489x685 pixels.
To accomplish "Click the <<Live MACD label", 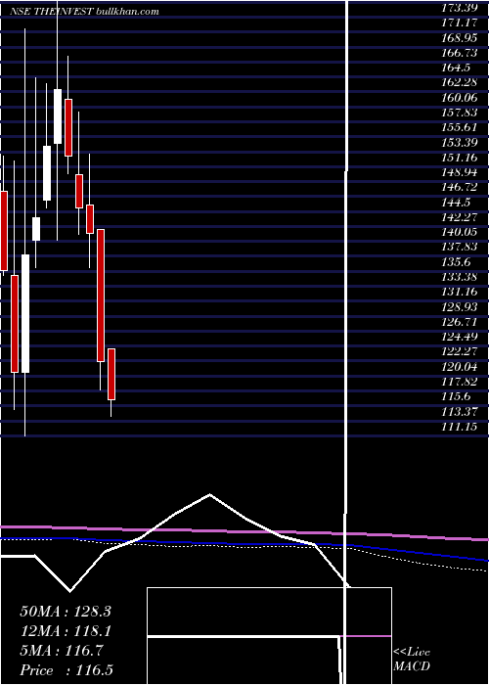I will click(412, 660).
